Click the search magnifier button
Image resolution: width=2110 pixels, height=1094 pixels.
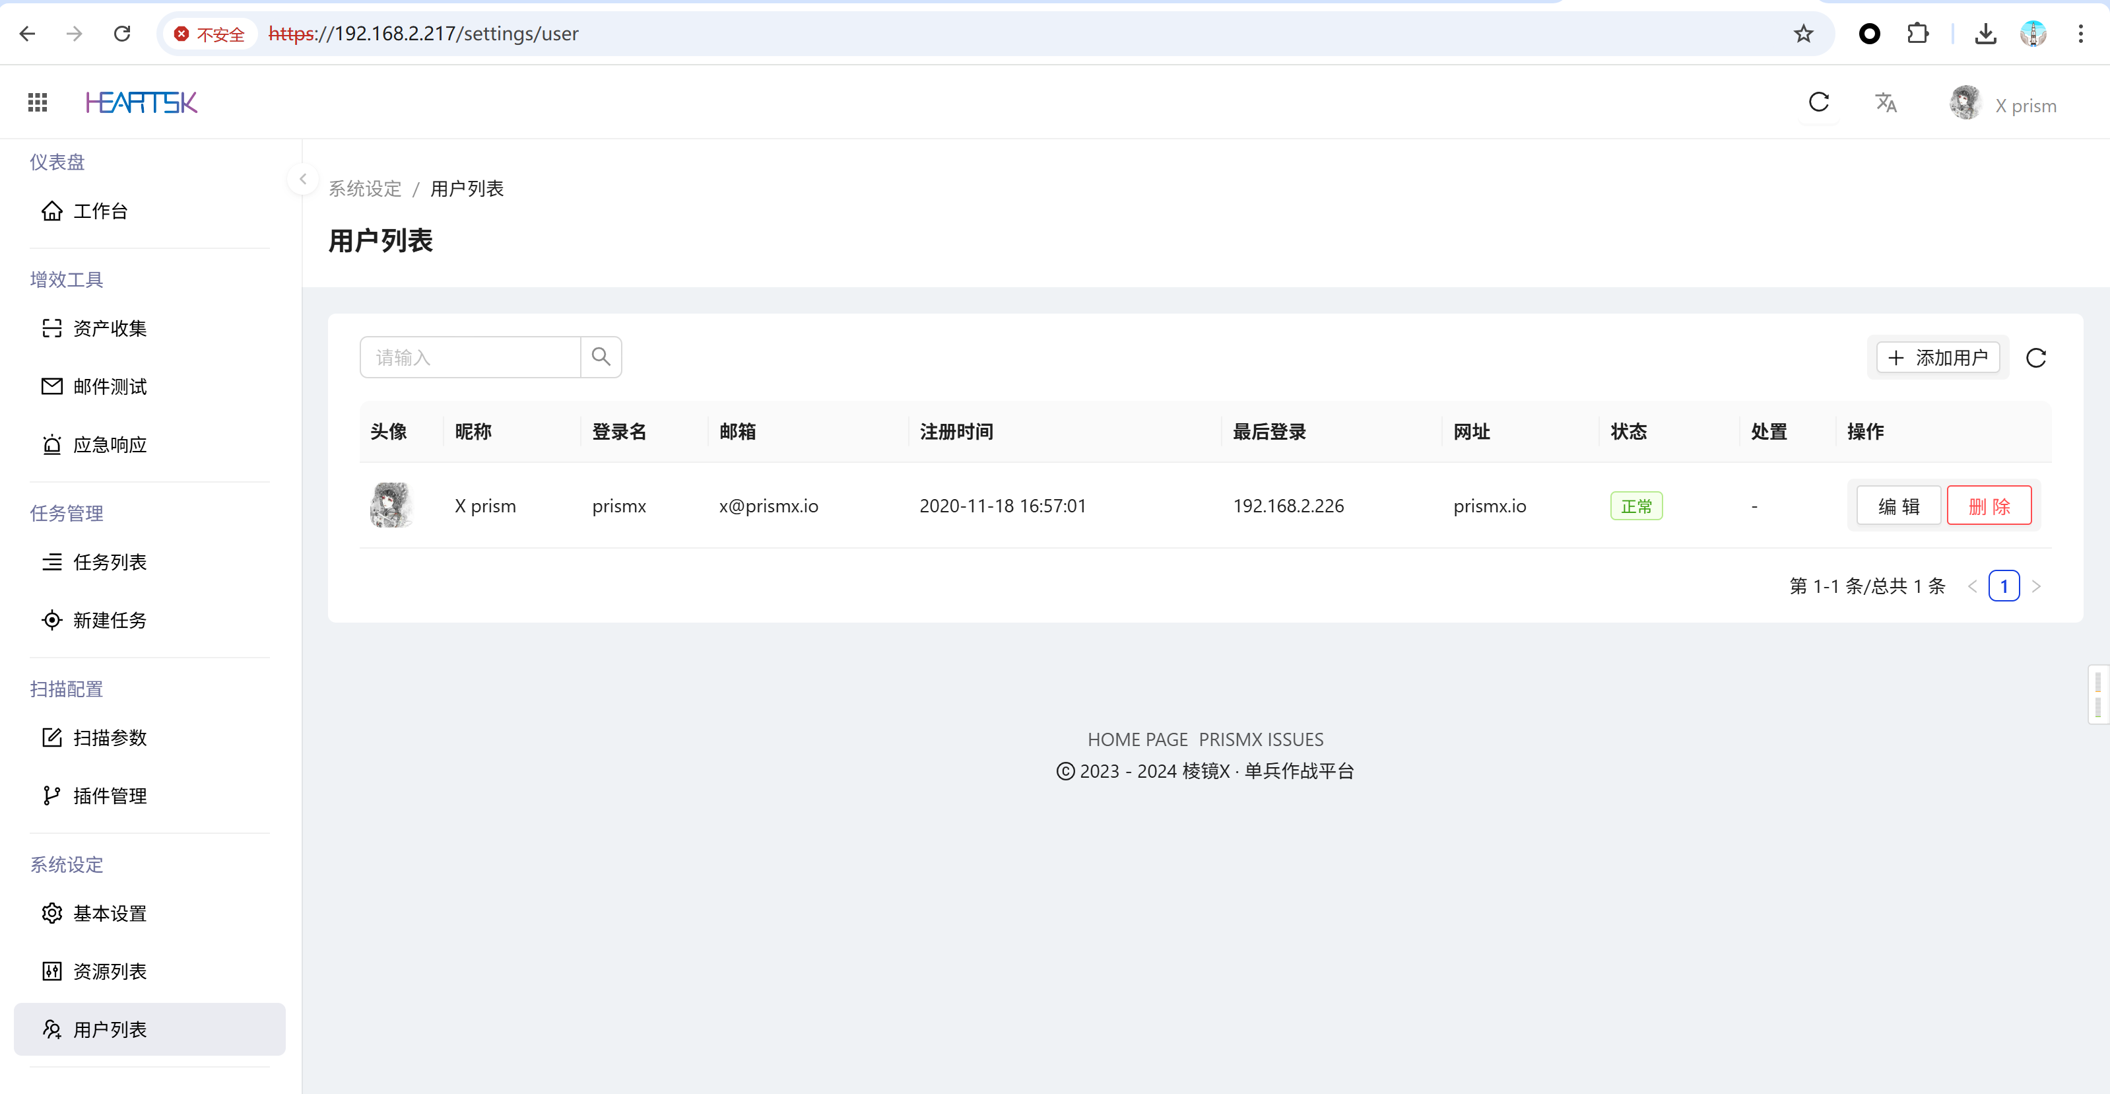[x=601, y=357]
